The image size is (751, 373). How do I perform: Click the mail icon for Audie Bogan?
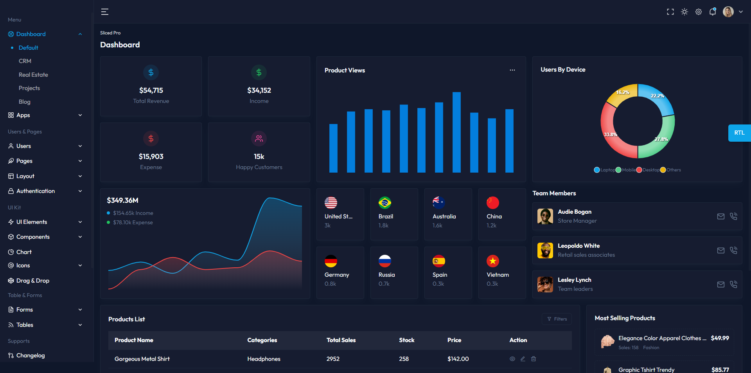coord(720,216)
